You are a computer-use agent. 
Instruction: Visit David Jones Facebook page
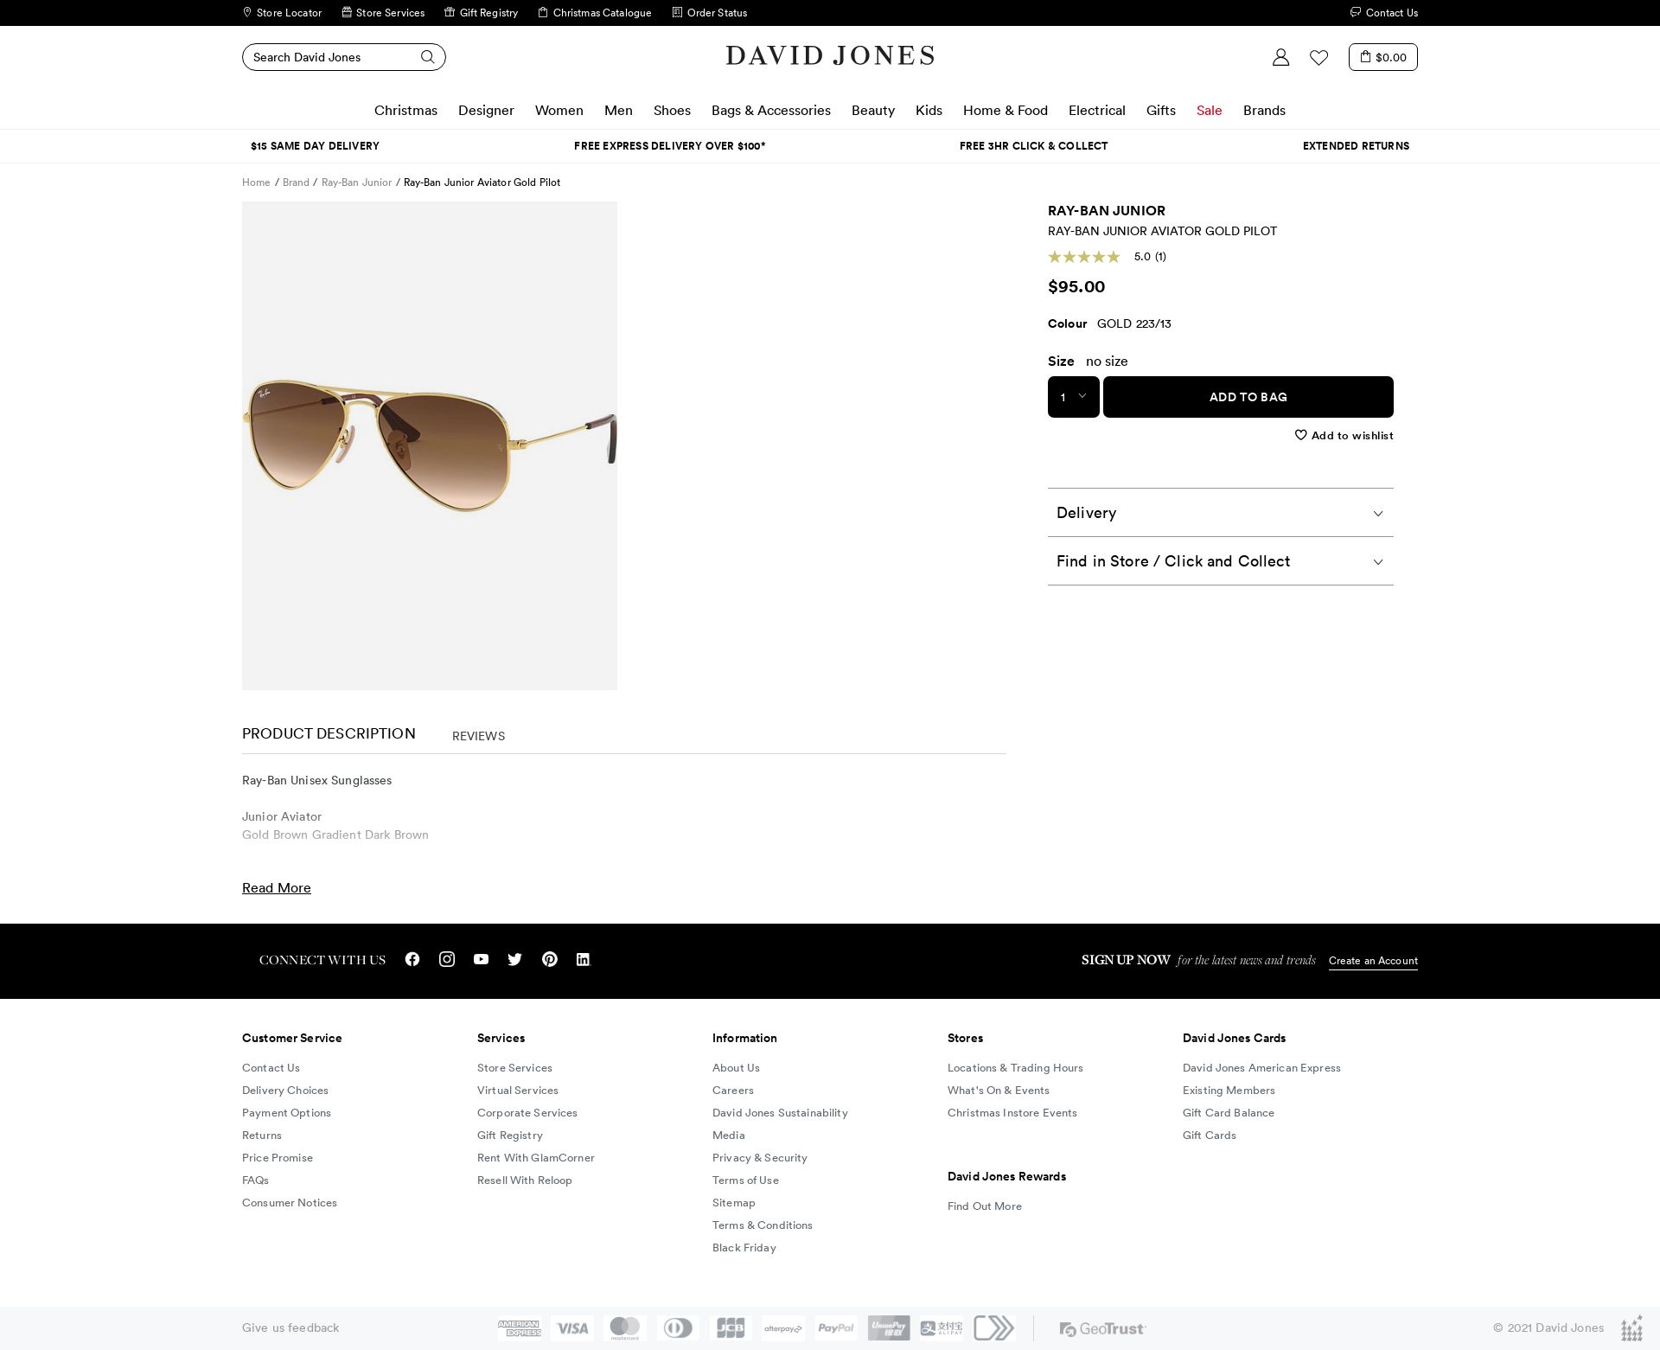click(x=412, y=959)
